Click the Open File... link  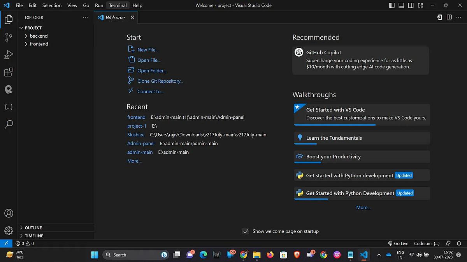(149, 60)
